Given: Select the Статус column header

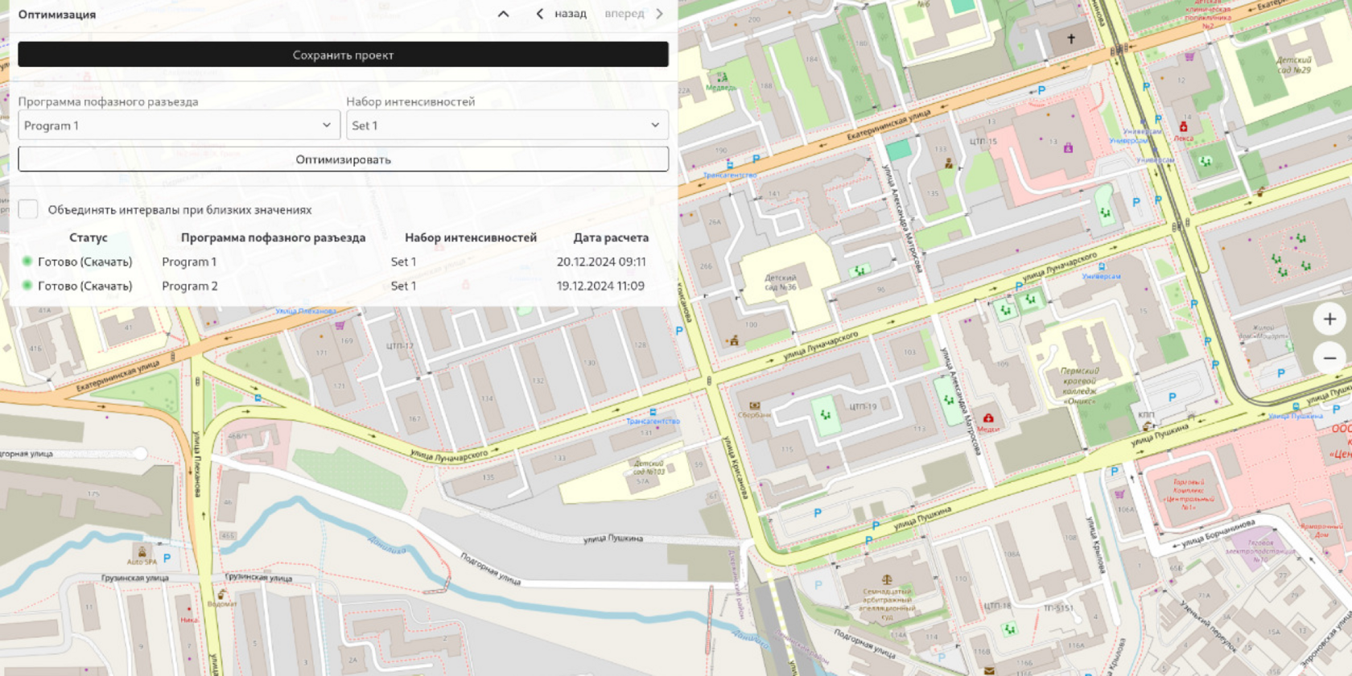Looking at the screenshot, I should [89, 237].
